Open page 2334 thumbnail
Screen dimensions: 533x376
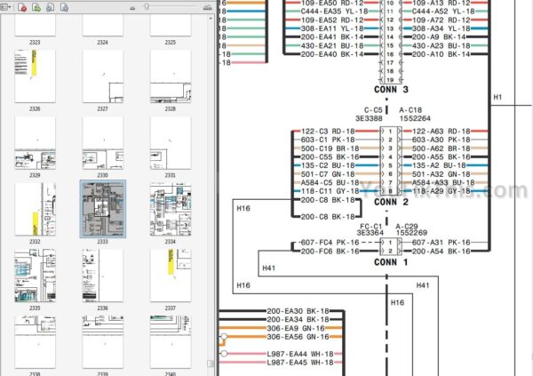[x=170, y=208]
